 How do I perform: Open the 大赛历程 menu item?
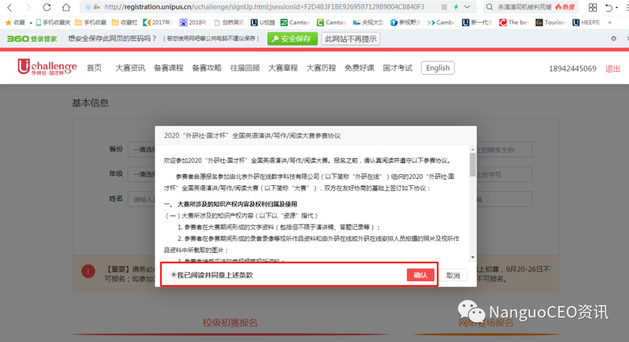(x=321, y=68)
